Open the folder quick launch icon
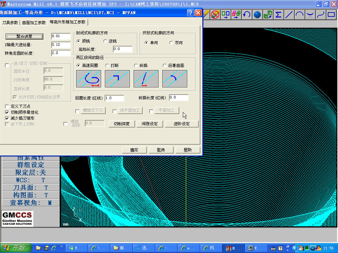The height and width of the screenshot is (253, 338). pos(38,248)
